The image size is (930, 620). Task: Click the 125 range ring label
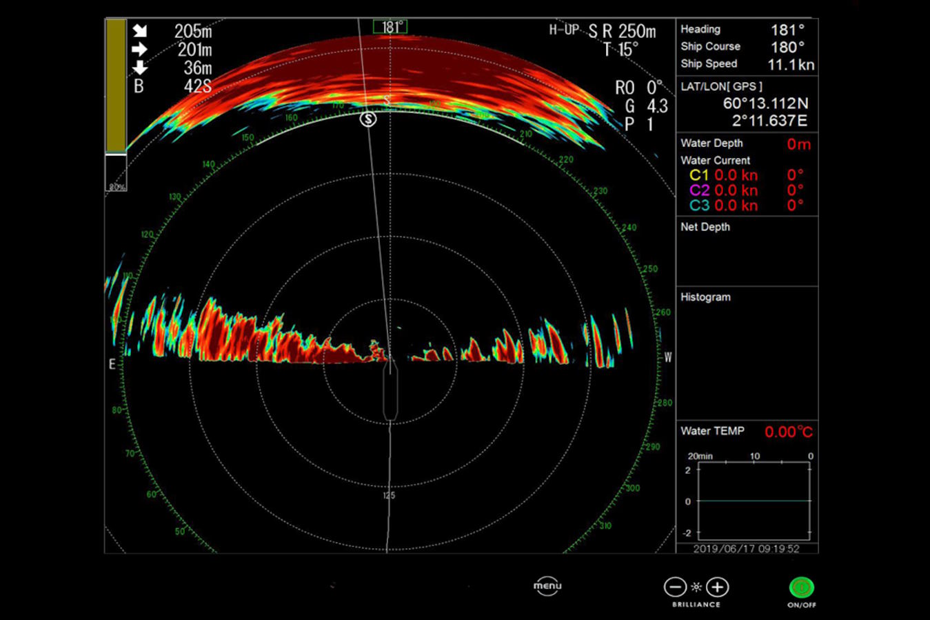(x=390, y=496)
